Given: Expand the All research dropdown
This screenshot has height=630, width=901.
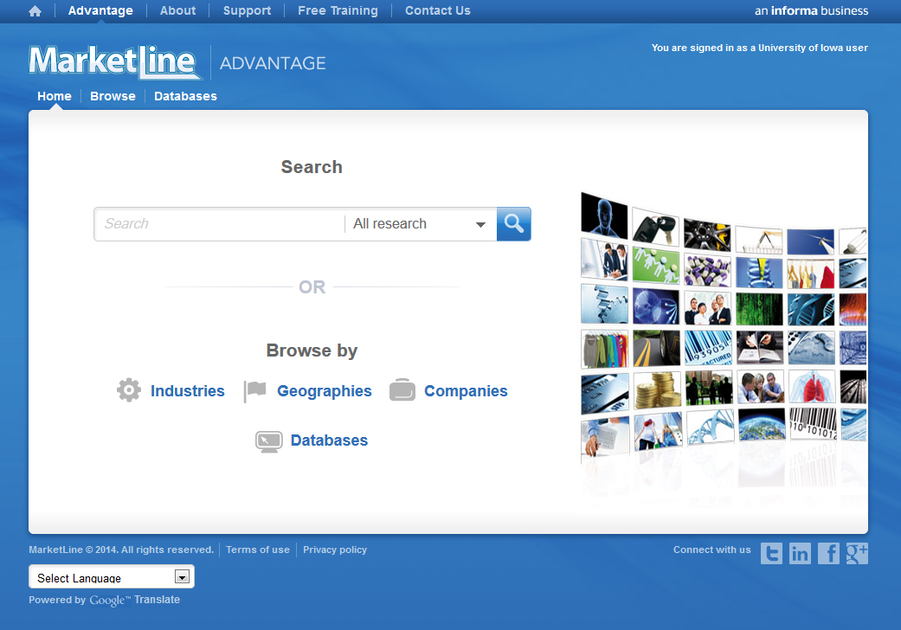Looking at the screenshot, I should 420,224.
